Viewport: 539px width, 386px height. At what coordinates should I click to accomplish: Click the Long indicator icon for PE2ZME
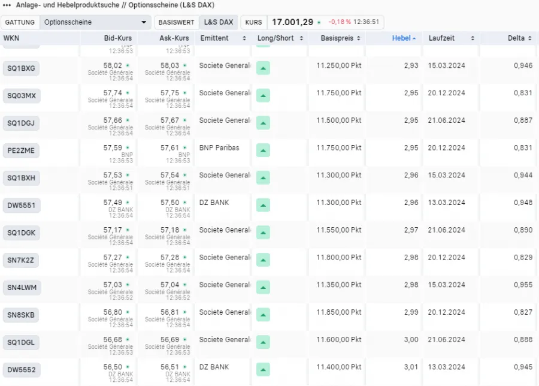tap(262, 150)
